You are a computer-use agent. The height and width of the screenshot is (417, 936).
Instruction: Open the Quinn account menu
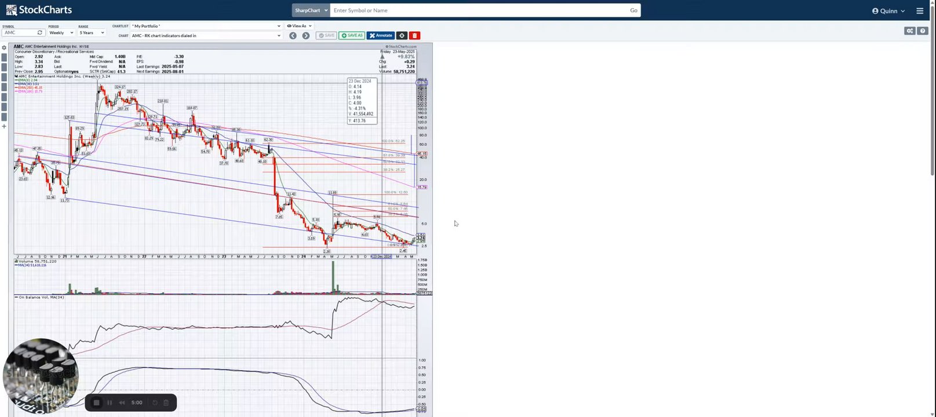pos(888,11)
